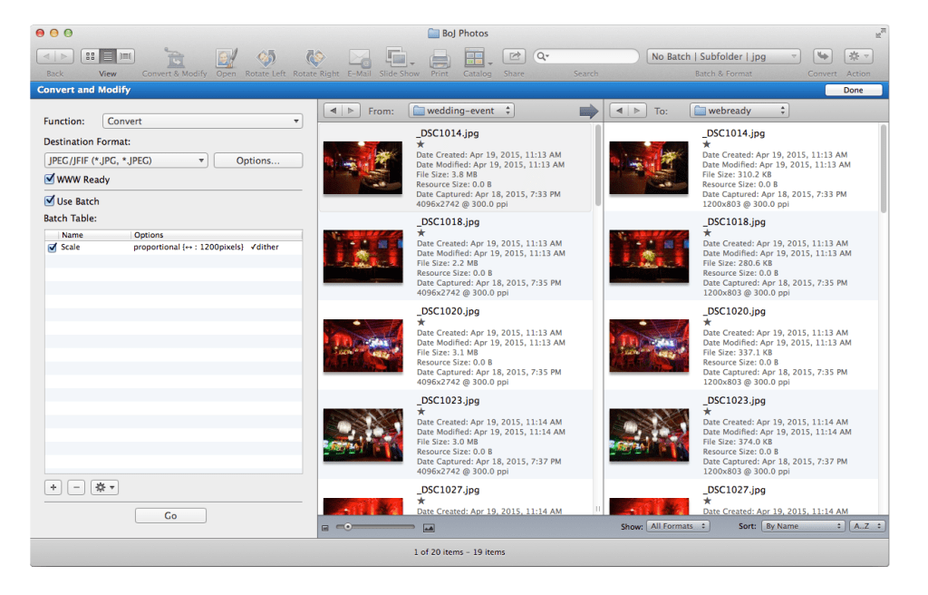
Task: Click the Options... button
Action: point(257,161)
